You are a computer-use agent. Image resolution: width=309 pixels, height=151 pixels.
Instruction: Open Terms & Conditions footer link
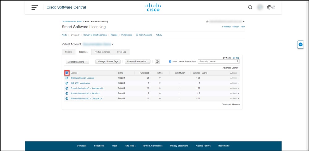152,146
